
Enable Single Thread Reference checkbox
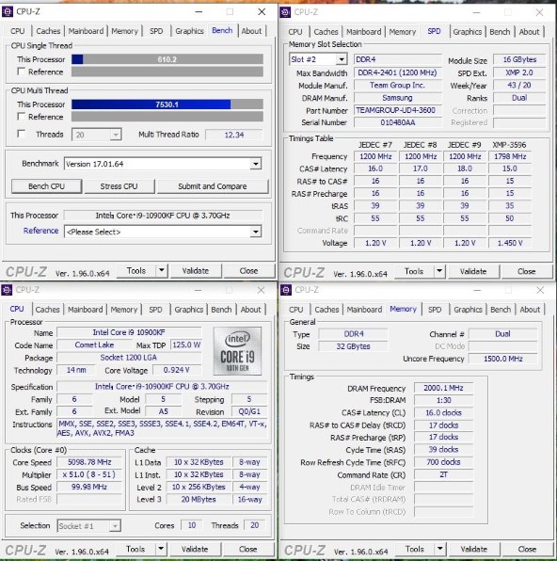(x=22, y=72)
